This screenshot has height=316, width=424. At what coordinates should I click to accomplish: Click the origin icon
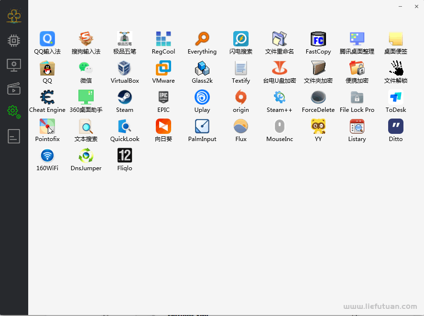[240, 98]
